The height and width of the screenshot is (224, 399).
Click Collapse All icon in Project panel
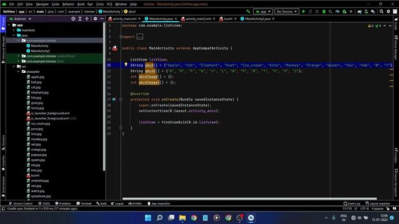87,19
